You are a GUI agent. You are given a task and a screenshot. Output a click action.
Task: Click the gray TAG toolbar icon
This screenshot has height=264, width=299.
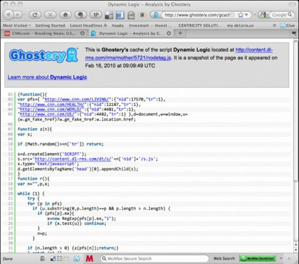coord(131,15)
